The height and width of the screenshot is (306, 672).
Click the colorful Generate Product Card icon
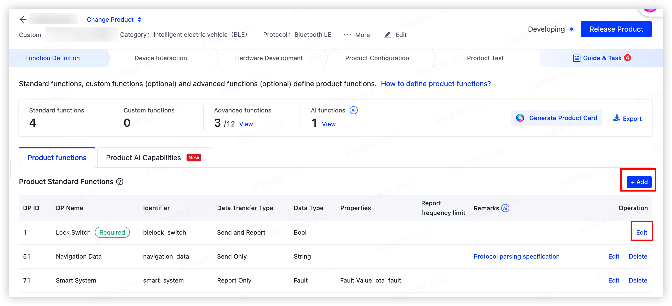pos(520,118)
